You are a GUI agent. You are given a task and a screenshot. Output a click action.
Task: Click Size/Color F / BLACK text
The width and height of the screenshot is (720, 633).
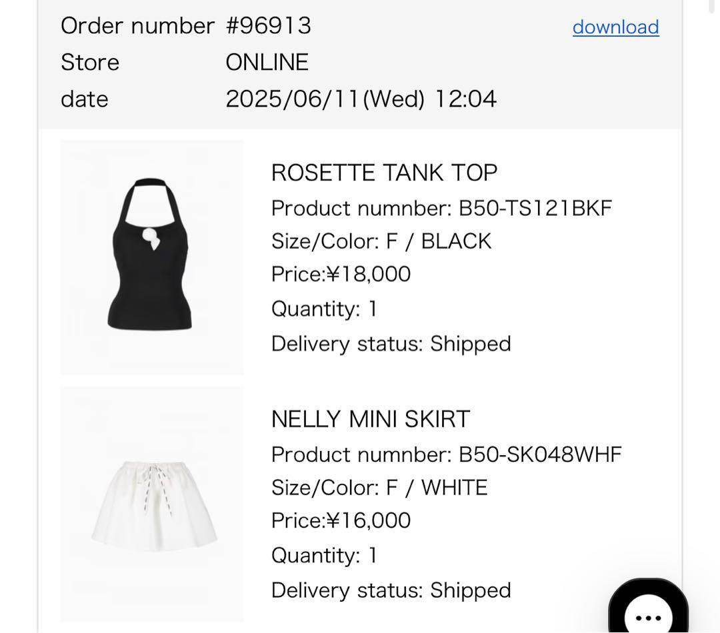tap(381, 241)
